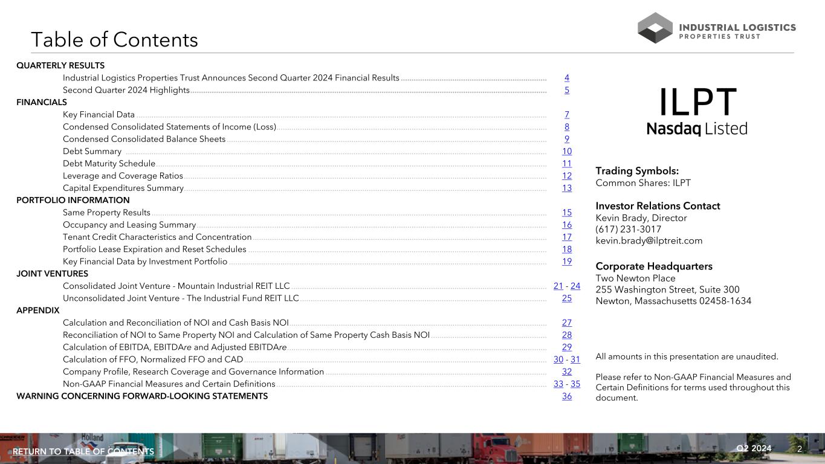Open Occupancy and Leasing Summary page 16
Viewport: 825px width, 464px height.
tap(566, 225)
